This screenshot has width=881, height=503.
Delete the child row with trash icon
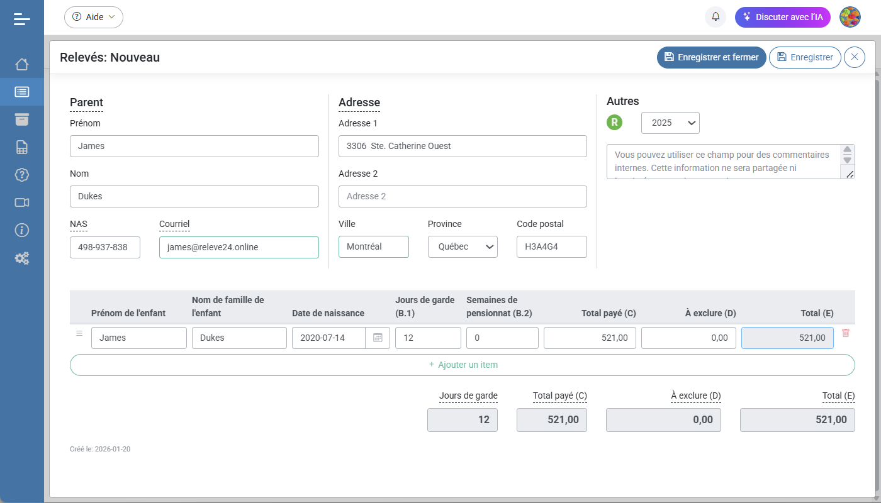tap(845, 333)
